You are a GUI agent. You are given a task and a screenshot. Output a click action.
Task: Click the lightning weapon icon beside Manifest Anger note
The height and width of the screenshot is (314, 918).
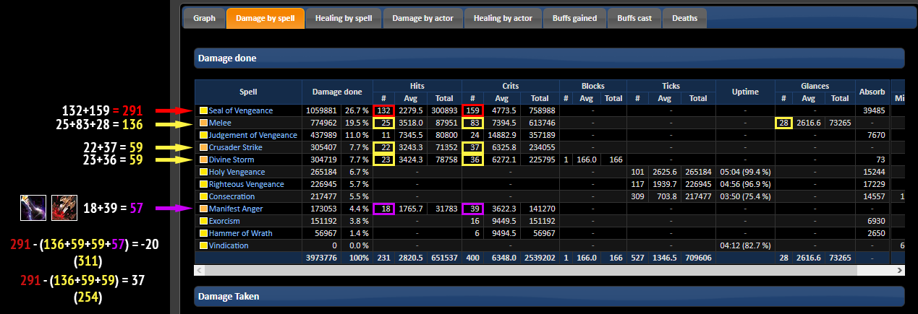pyautogui.click(x=33, y=208)
